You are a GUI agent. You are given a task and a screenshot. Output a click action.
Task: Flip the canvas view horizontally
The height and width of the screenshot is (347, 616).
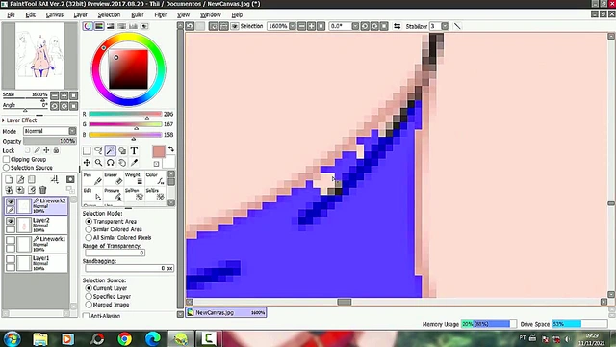pyautogui.click(x=398, y=26)
